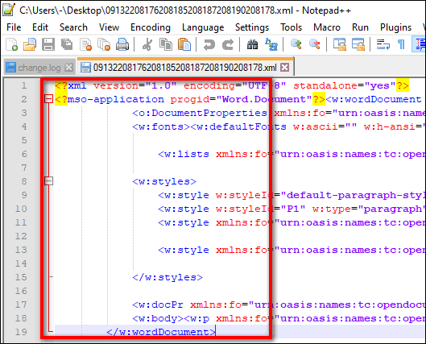The width and height of the screenshot is (426, 344).
Task: Open the Tools menu
Action: click(x=292, y=27)
